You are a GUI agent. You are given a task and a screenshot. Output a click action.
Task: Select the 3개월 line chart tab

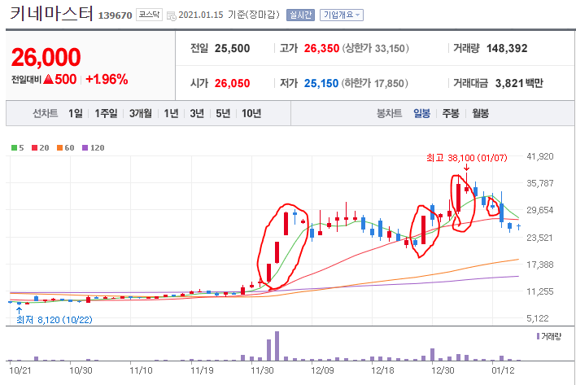140,113
